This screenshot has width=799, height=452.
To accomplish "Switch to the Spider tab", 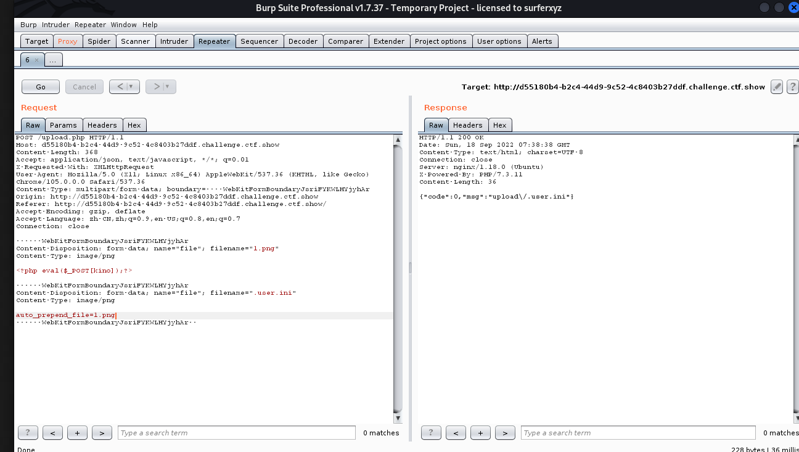I will pyautogui.click(x=99, y=41).
